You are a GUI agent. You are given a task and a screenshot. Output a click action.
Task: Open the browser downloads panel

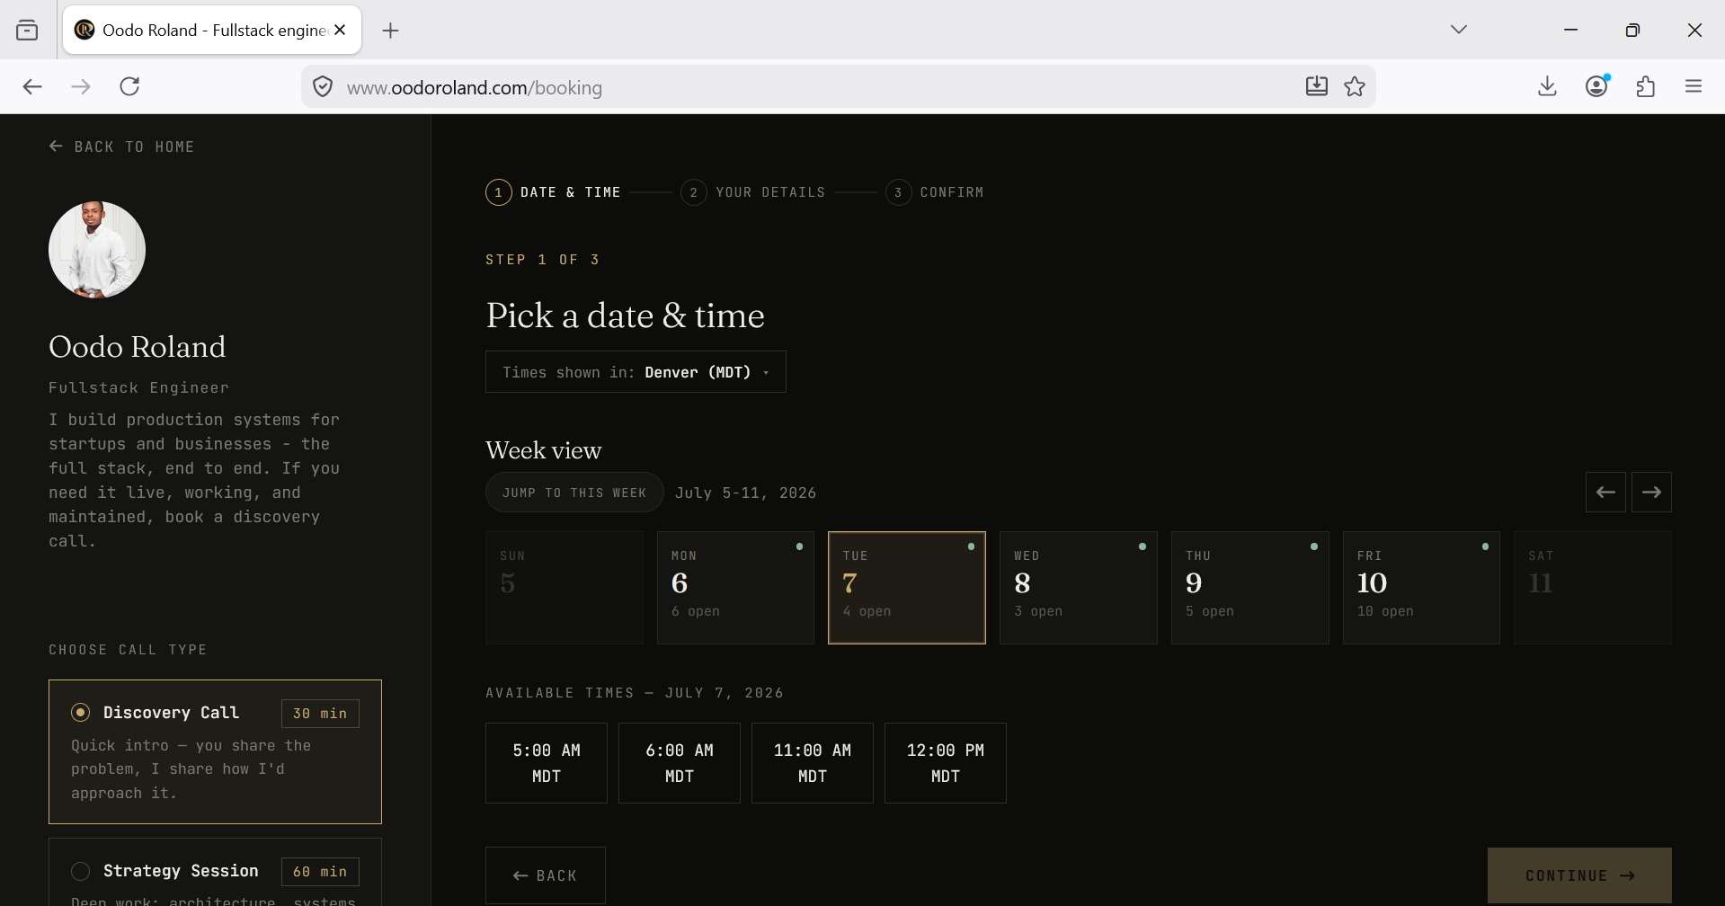pyautogui.click(x=1547, y=86)
